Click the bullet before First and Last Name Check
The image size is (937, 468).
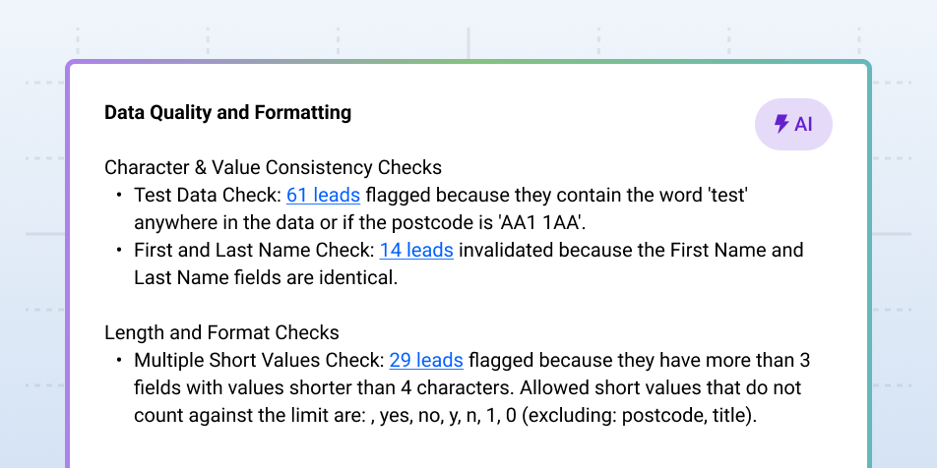pyautogui.click(x=119, y=251)
